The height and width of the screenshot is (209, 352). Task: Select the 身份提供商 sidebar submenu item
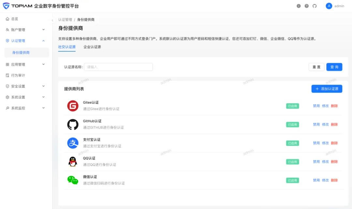click(26, 53)
